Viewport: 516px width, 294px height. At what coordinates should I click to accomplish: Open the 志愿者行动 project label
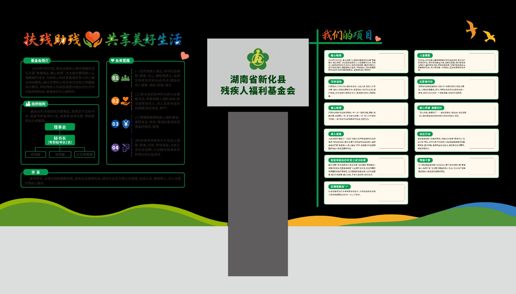(426, 82)
